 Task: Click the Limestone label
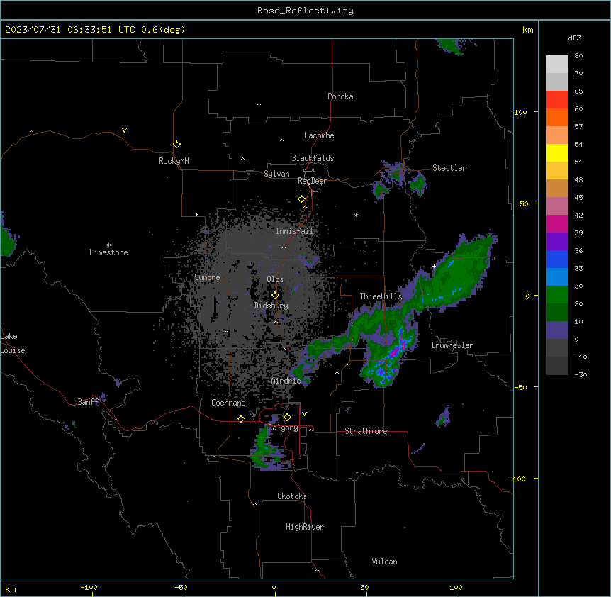[108, 252]
